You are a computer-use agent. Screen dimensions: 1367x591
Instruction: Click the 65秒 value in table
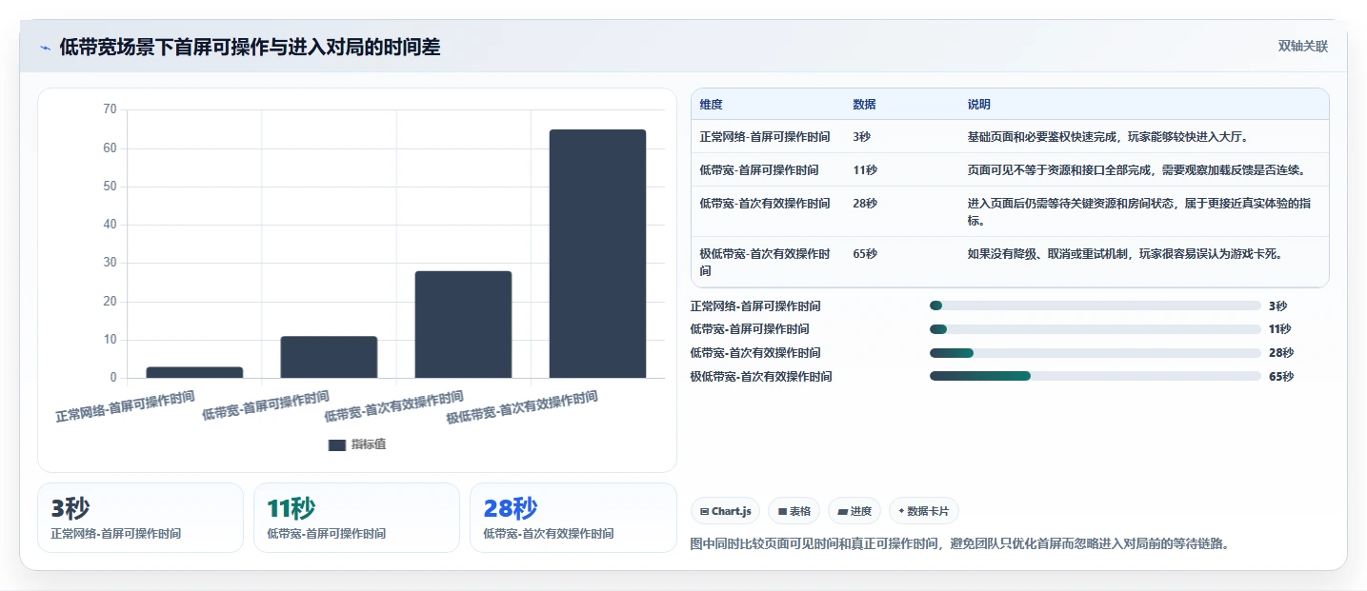(x=865, y=254)
